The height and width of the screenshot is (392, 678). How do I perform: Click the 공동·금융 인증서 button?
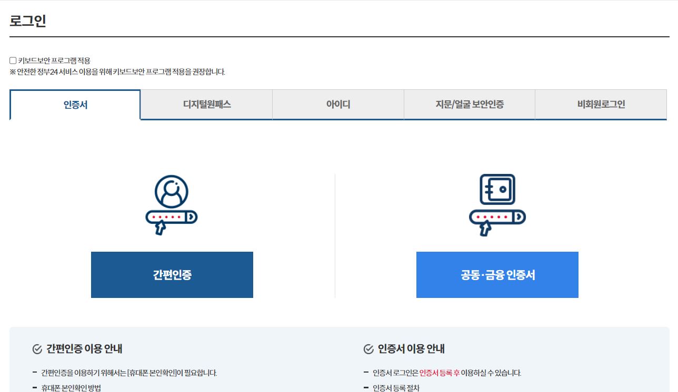pos(497,274)
